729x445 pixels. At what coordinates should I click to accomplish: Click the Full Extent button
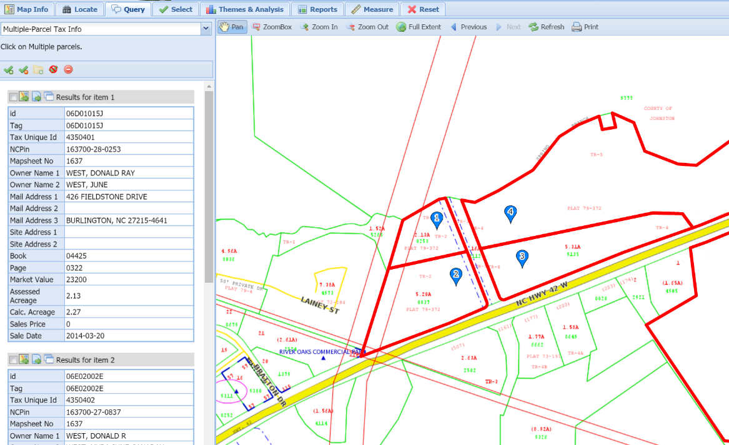[419, 27]
